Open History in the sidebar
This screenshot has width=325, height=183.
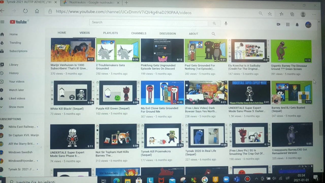[14, 73]
